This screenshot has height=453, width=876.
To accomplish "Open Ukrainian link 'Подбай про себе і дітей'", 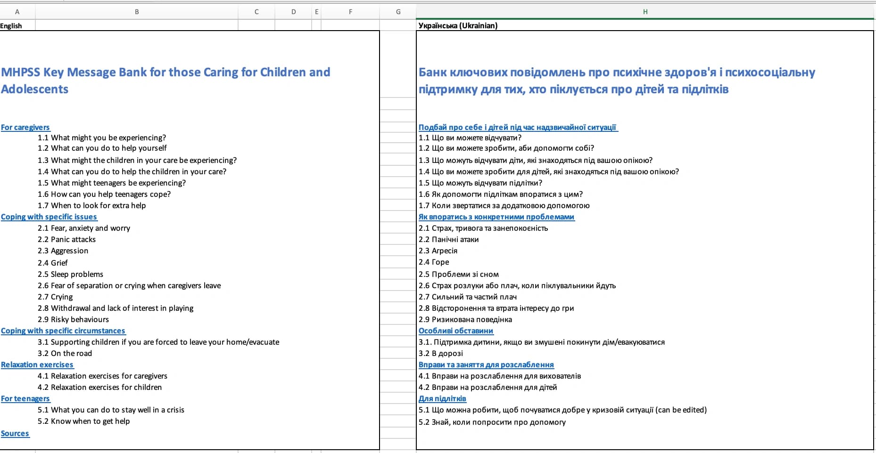I will pos(518,127).
